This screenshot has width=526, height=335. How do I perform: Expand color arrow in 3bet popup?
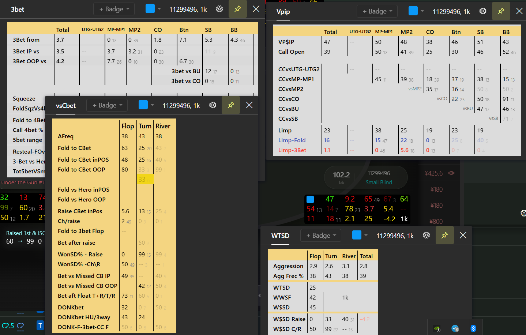(x=159, y=9)
